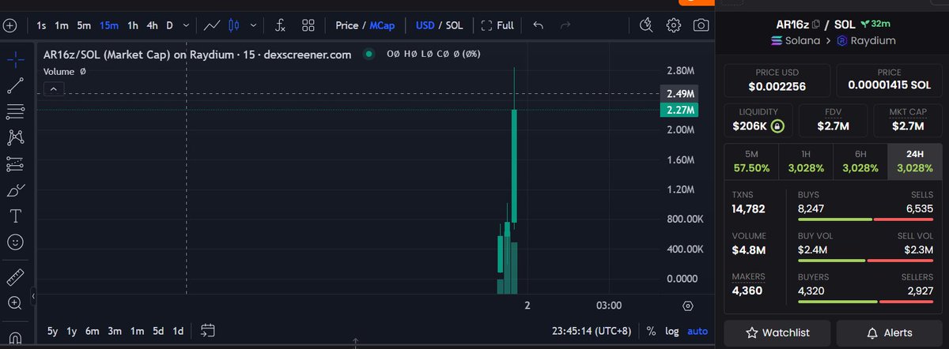The image size is (949, 349).
Task: Set chart range to 3m
Action: point(115,332)
